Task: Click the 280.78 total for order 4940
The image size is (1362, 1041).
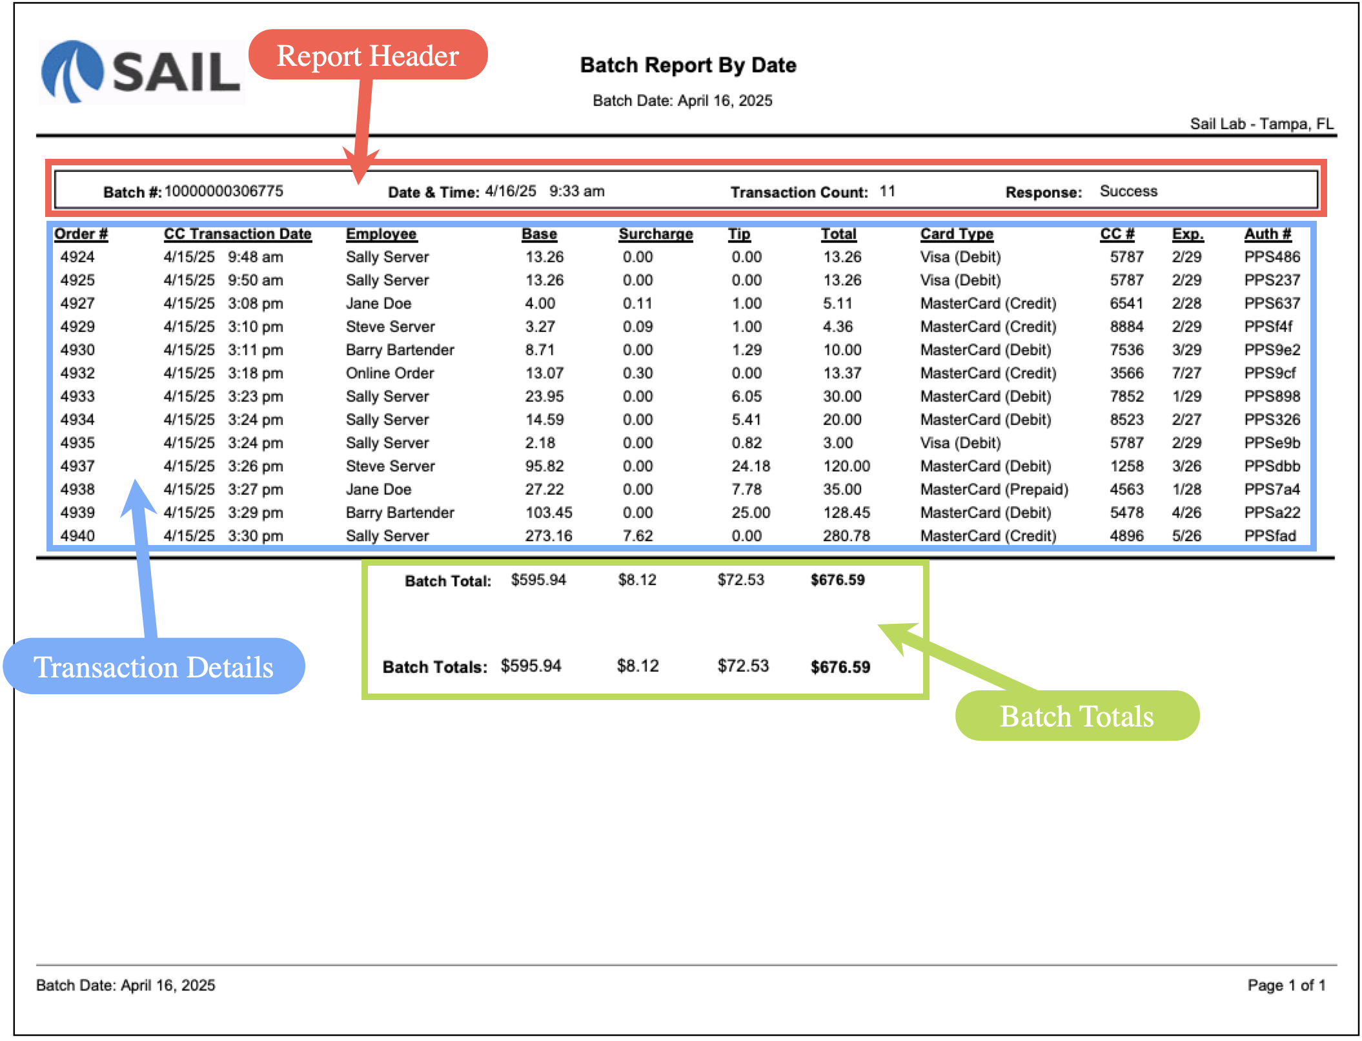Action: coord(846,536)
